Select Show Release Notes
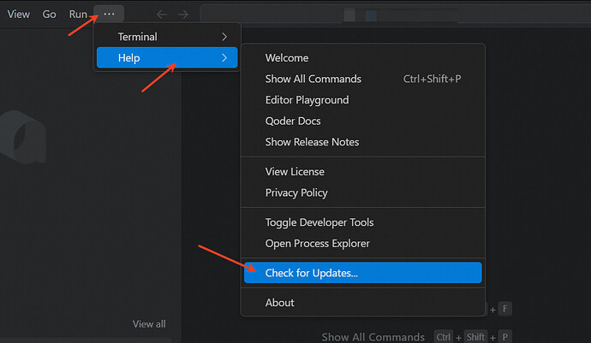591x343 pixels. 312,142
